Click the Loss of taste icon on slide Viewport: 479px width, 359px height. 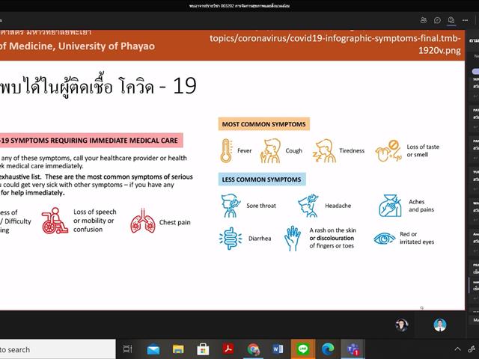point(388,151)
